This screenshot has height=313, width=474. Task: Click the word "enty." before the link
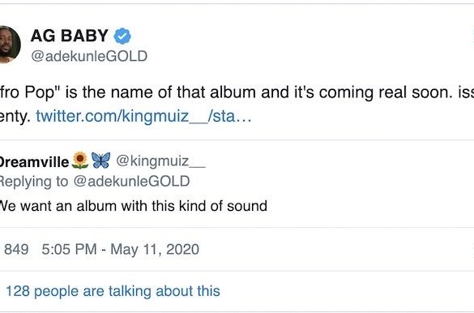(15, 117)
